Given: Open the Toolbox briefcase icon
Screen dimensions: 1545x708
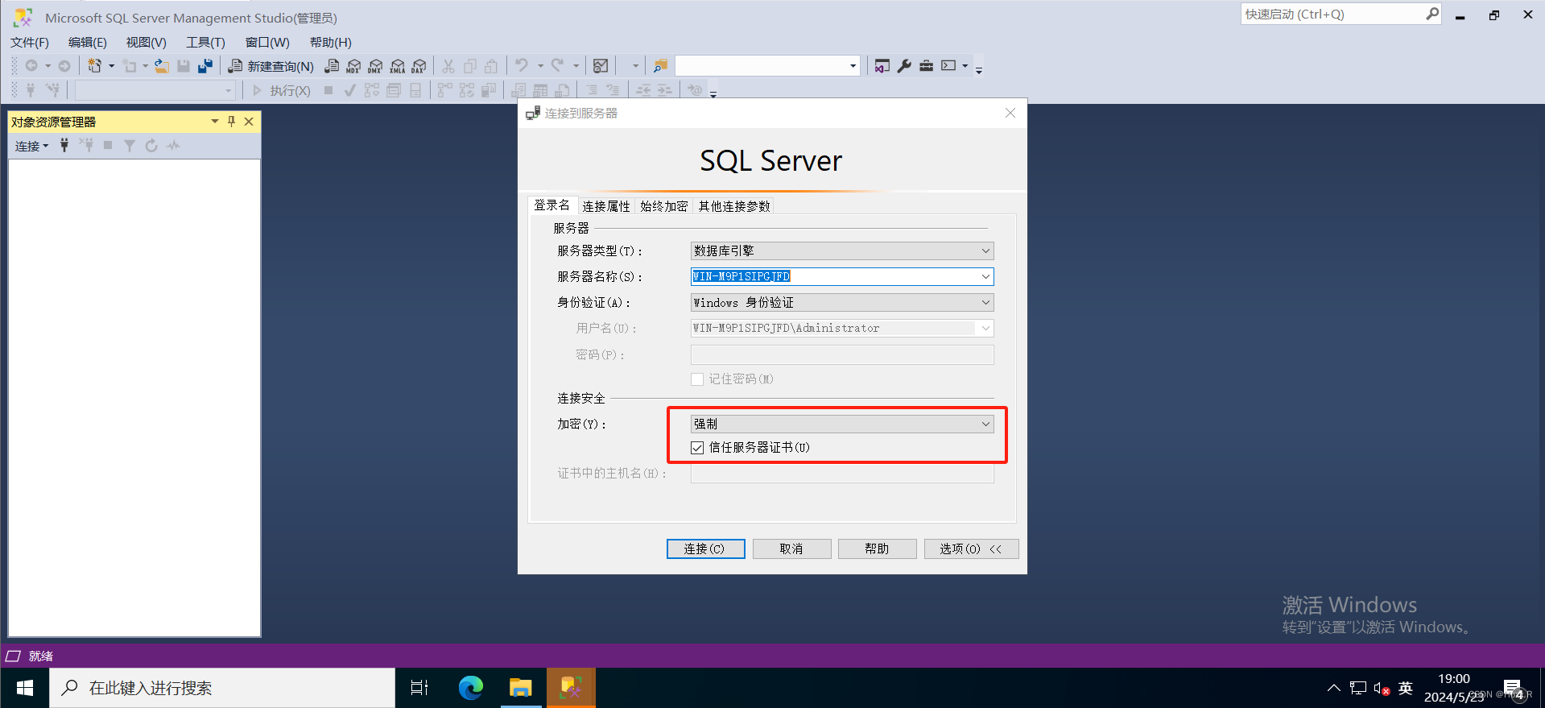Looking at the screenshot, I should point(926,66).
